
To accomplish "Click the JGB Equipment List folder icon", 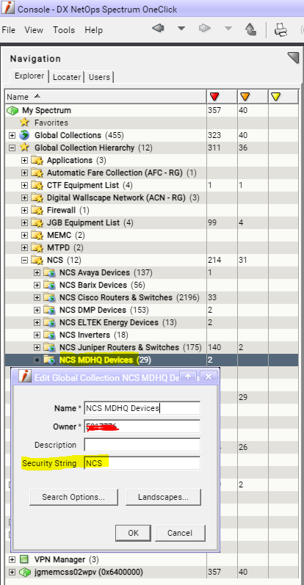I will pyautogui.click(x=37, y=222).
